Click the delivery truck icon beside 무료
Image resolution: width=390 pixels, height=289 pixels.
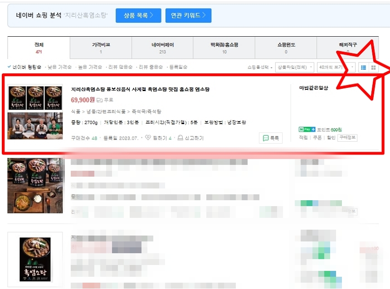[x=99, y=100]
